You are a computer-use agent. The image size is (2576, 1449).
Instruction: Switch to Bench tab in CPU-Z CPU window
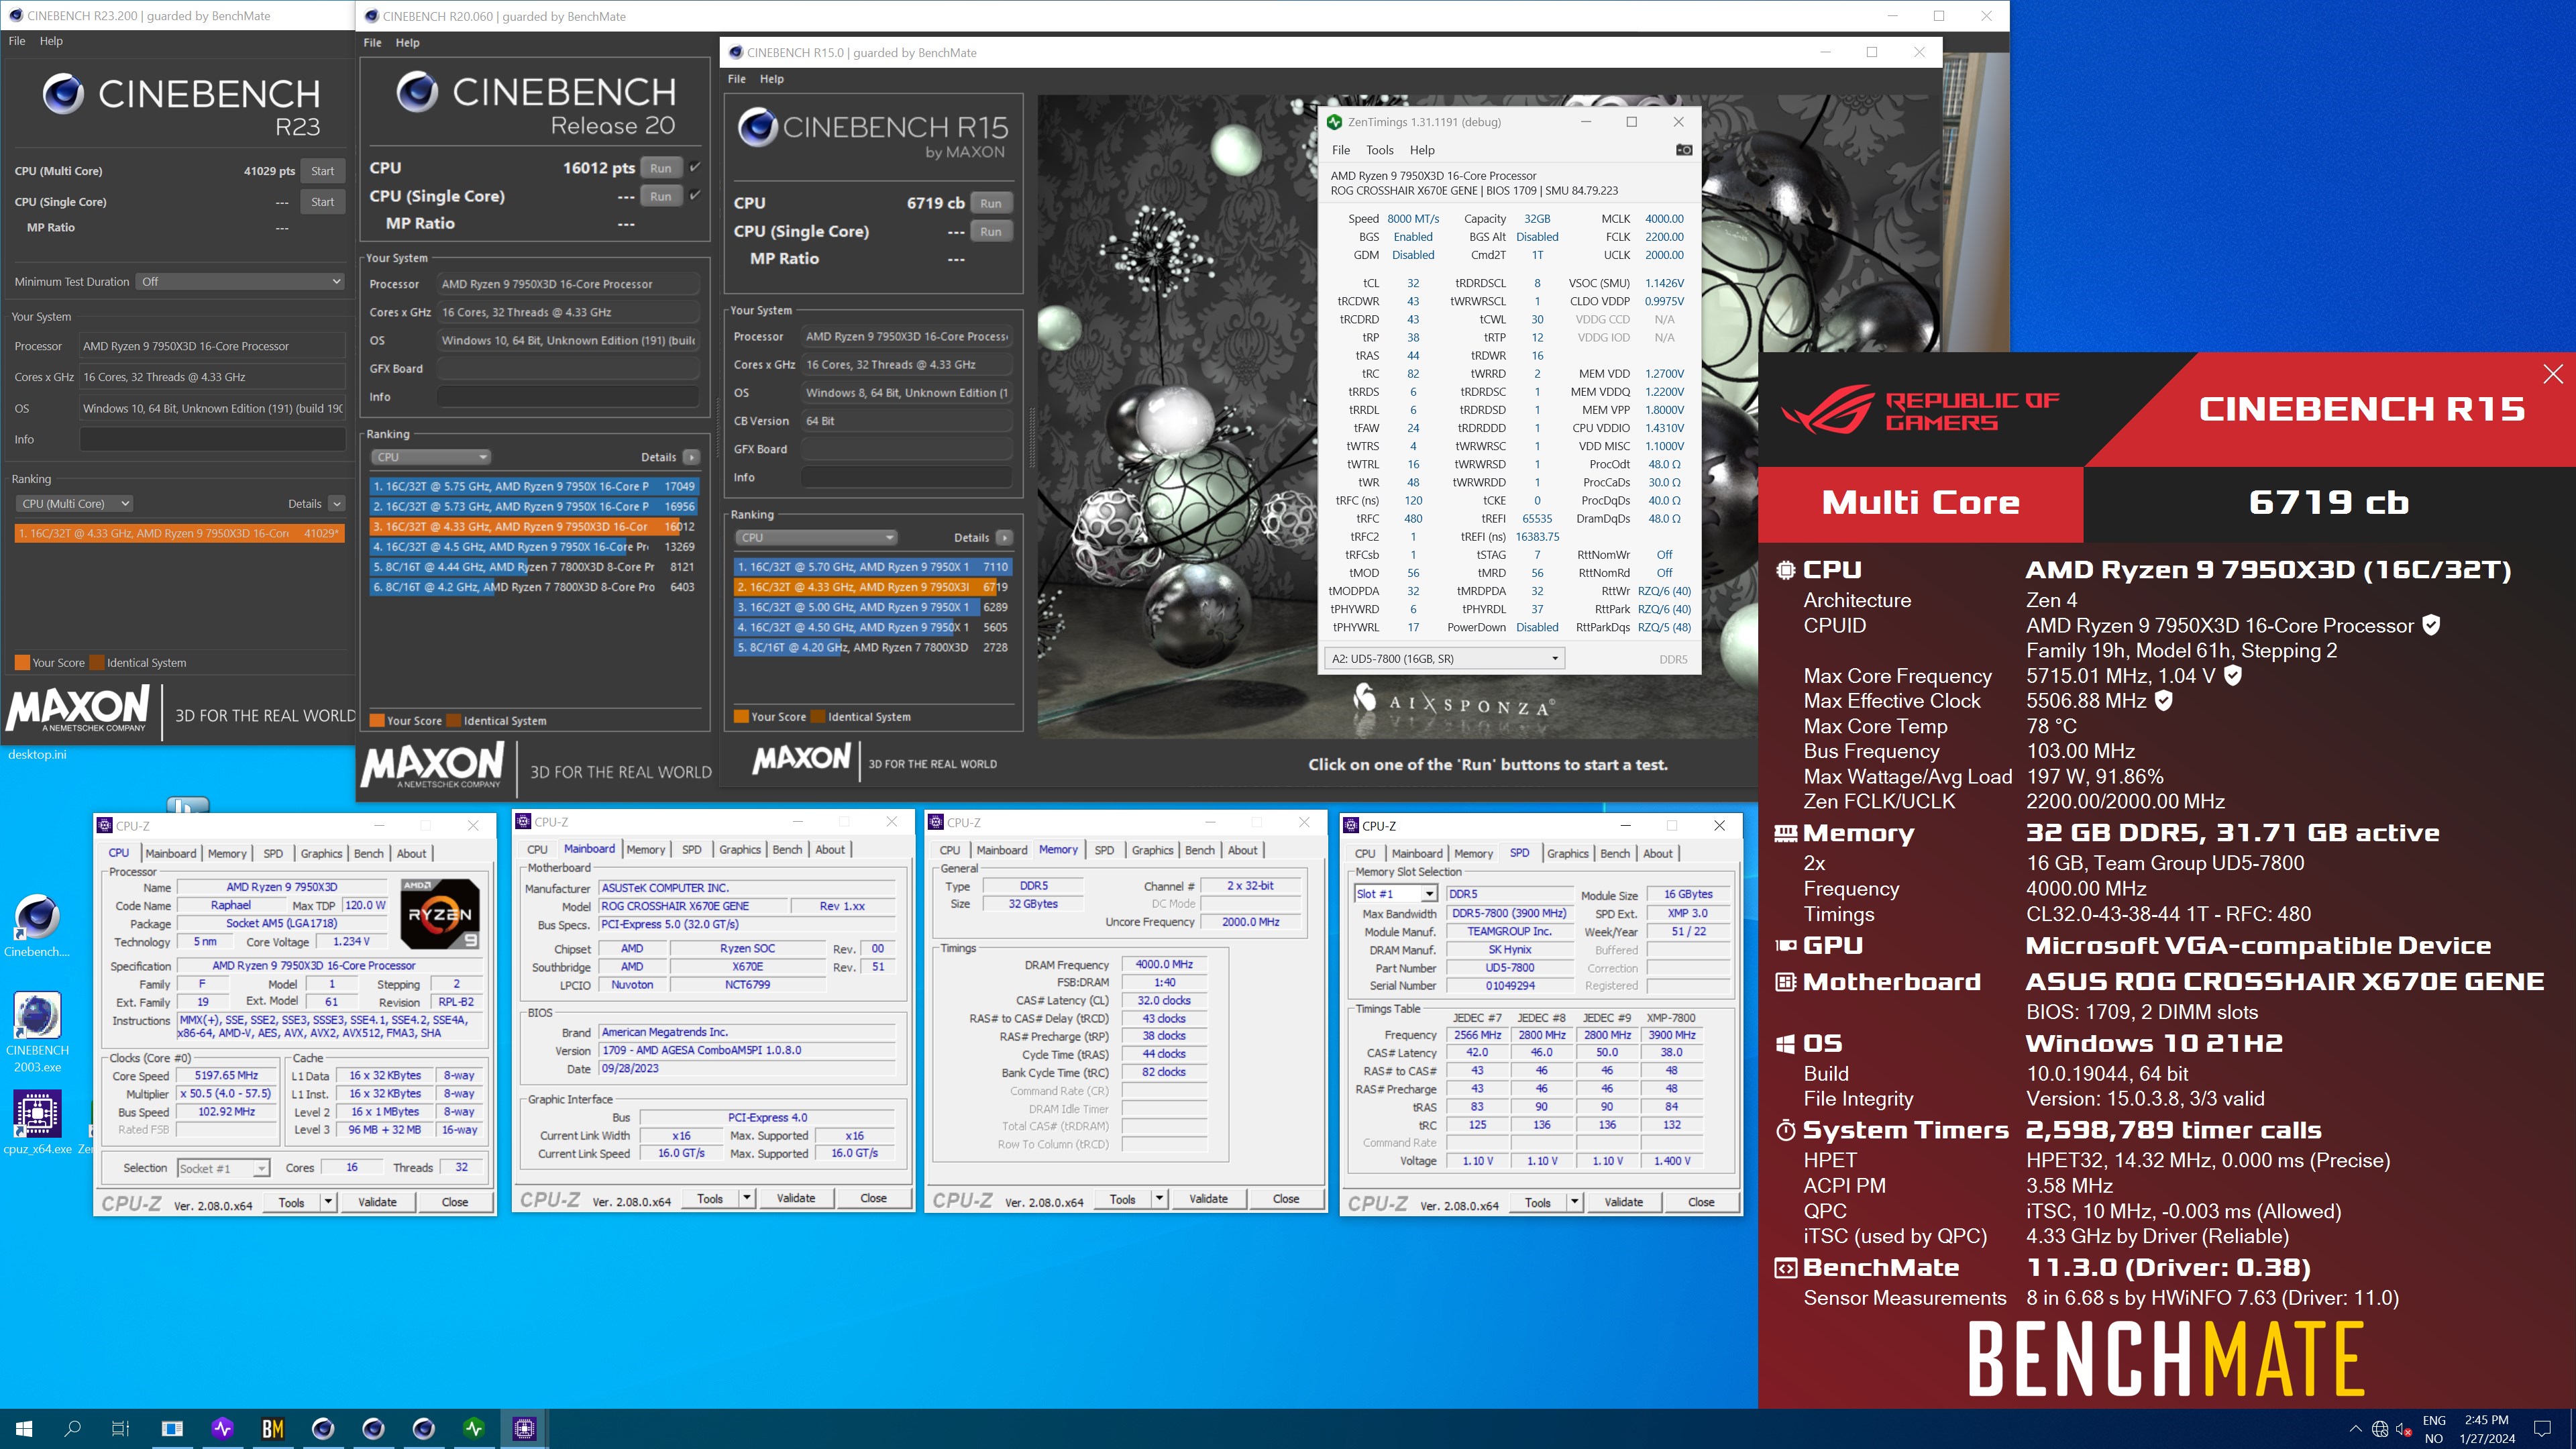coord(368,853)
